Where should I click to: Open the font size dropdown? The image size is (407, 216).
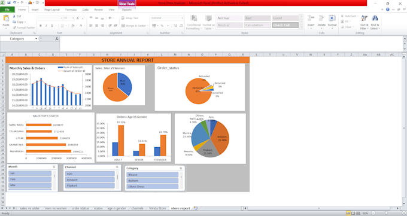(73, 18)
